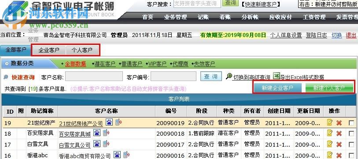Viewport: 358px width, 159px height.
Task: Click the phone icon for 百安居家具城
Action: 106,133
